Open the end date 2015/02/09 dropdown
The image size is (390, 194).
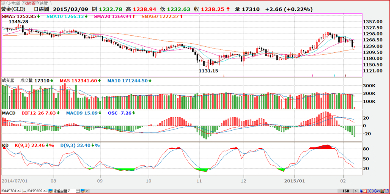[x=45, y=191]
